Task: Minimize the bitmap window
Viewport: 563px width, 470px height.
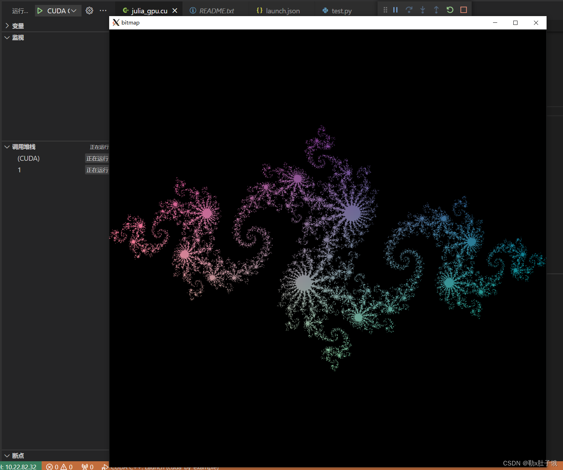Action: [x=495, y=23]
